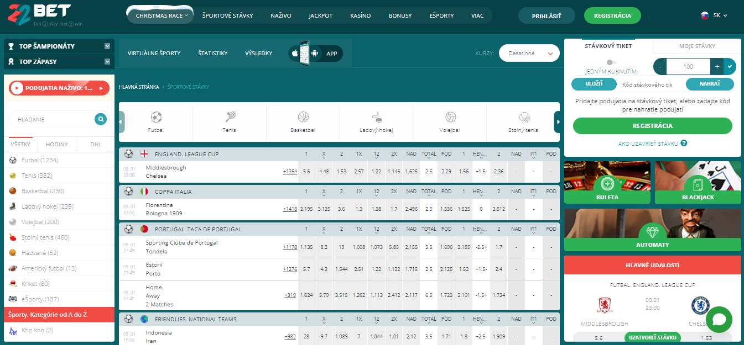Toggle the Jedným kliknutím one-click bet switch
Viewport: 744px width, 345px height.
(610, 63)
